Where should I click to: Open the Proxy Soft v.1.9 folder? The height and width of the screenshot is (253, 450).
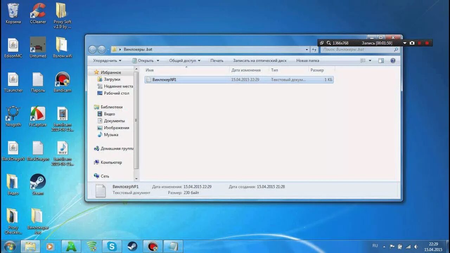(x=62, y=15)
